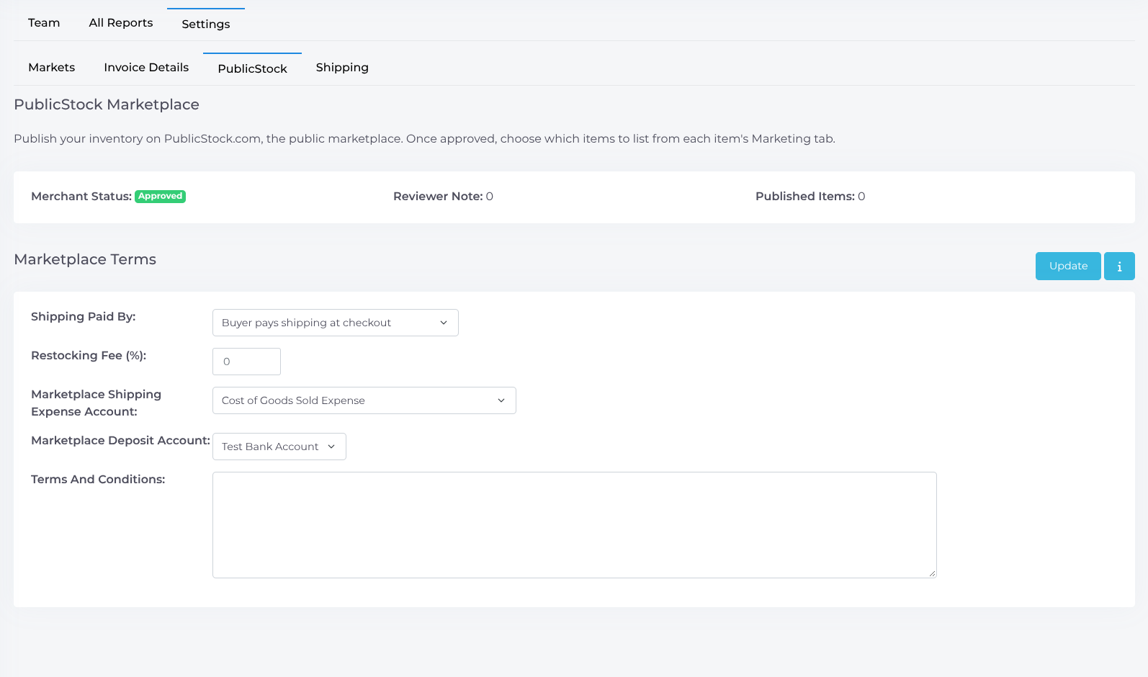The height and width of the screenshot is (677, 1148).
Task: Switch to the Shipping sub-tab
Action: tap(342, 68)
